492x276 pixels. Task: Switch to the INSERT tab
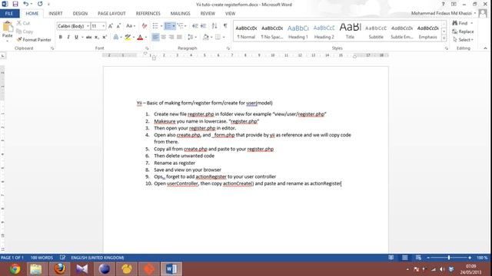pyautogui.click(x=55, y=14)
